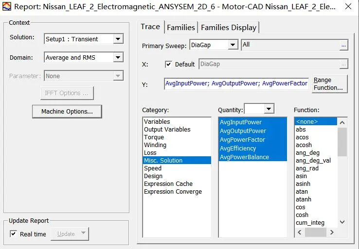This screenshot has height=249, width=359.
Task: Open the Solution dropdown showing Setup1 : Transient
Action: (84, 39)
